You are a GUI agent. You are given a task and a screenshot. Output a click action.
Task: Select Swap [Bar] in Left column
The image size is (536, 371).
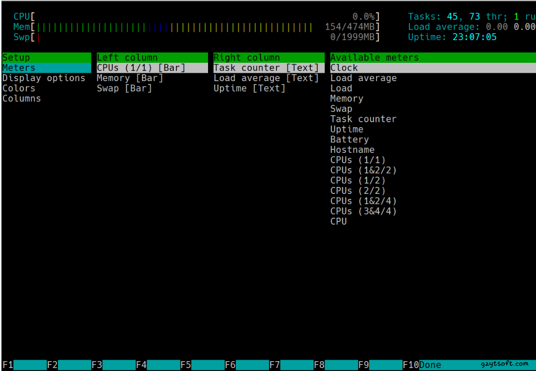[x=124, y=89]
